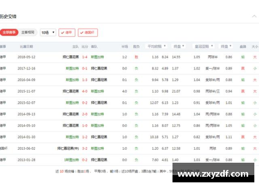Open the 平均欧赔 column dropdown
Screen dimensions: 259x187
[x=156, y=46]
